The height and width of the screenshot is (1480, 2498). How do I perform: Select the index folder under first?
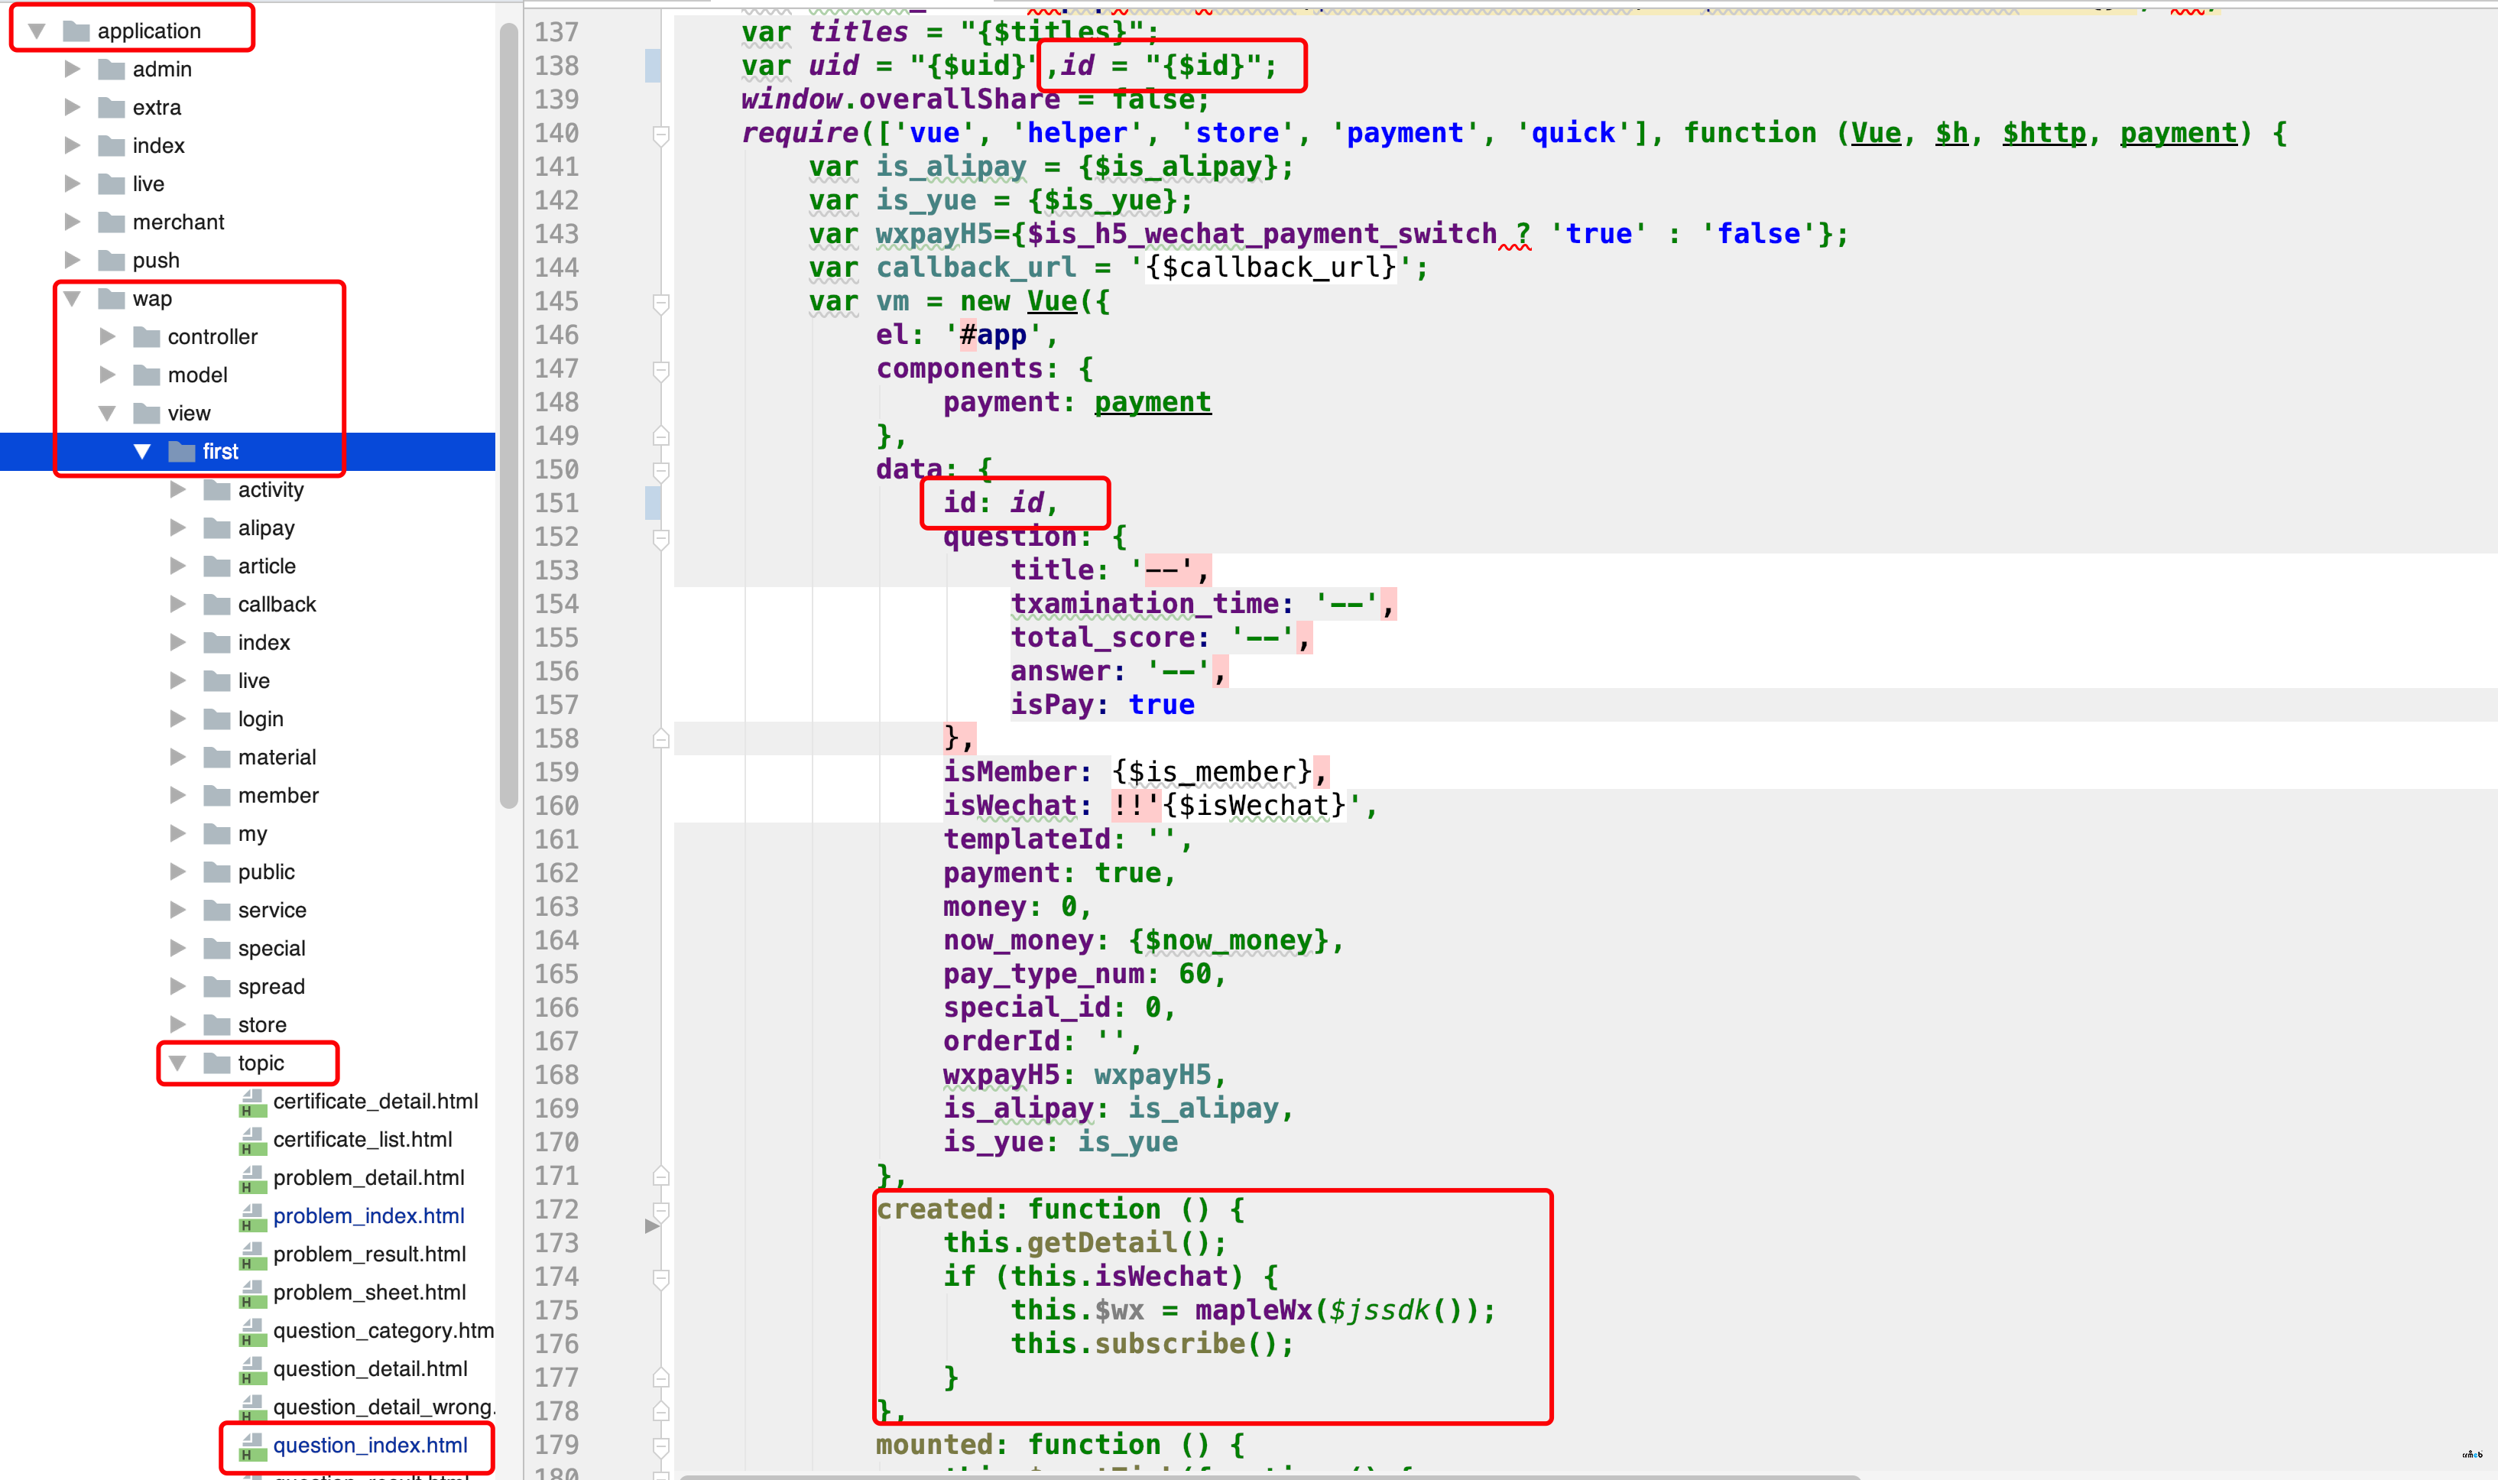pyautogui.click(x=263, y=642)
